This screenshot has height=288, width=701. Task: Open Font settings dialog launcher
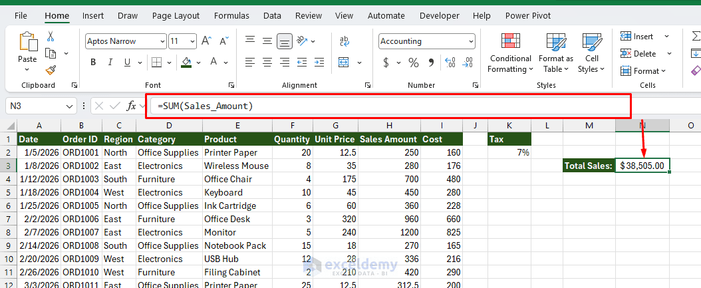point(231,85)
